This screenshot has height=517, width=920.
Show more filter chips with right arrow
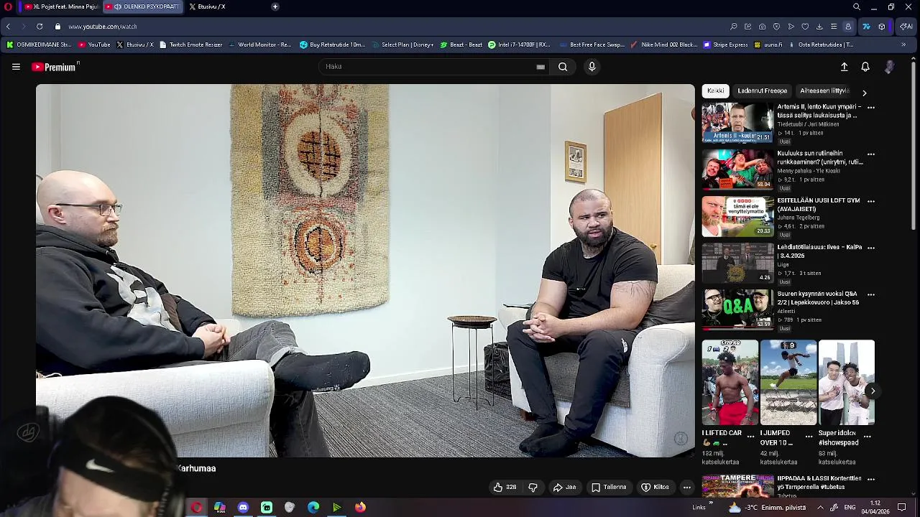864,92
